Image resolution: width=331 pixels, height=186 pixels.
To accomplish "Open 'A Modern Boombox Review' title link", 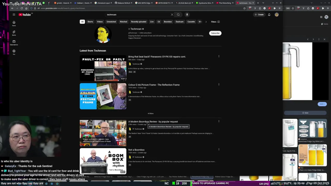I will [x=153, y=122].
